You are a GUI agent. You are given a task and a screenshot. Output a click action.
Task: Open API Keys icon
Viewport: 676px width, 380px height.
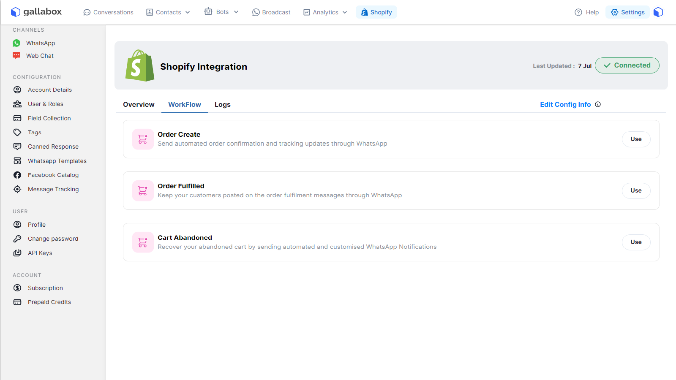click(17, 253)
